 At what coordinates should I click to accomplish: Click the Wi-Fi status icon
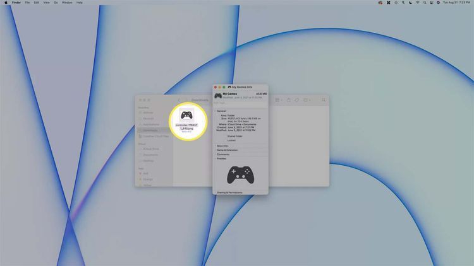(417, 3)
